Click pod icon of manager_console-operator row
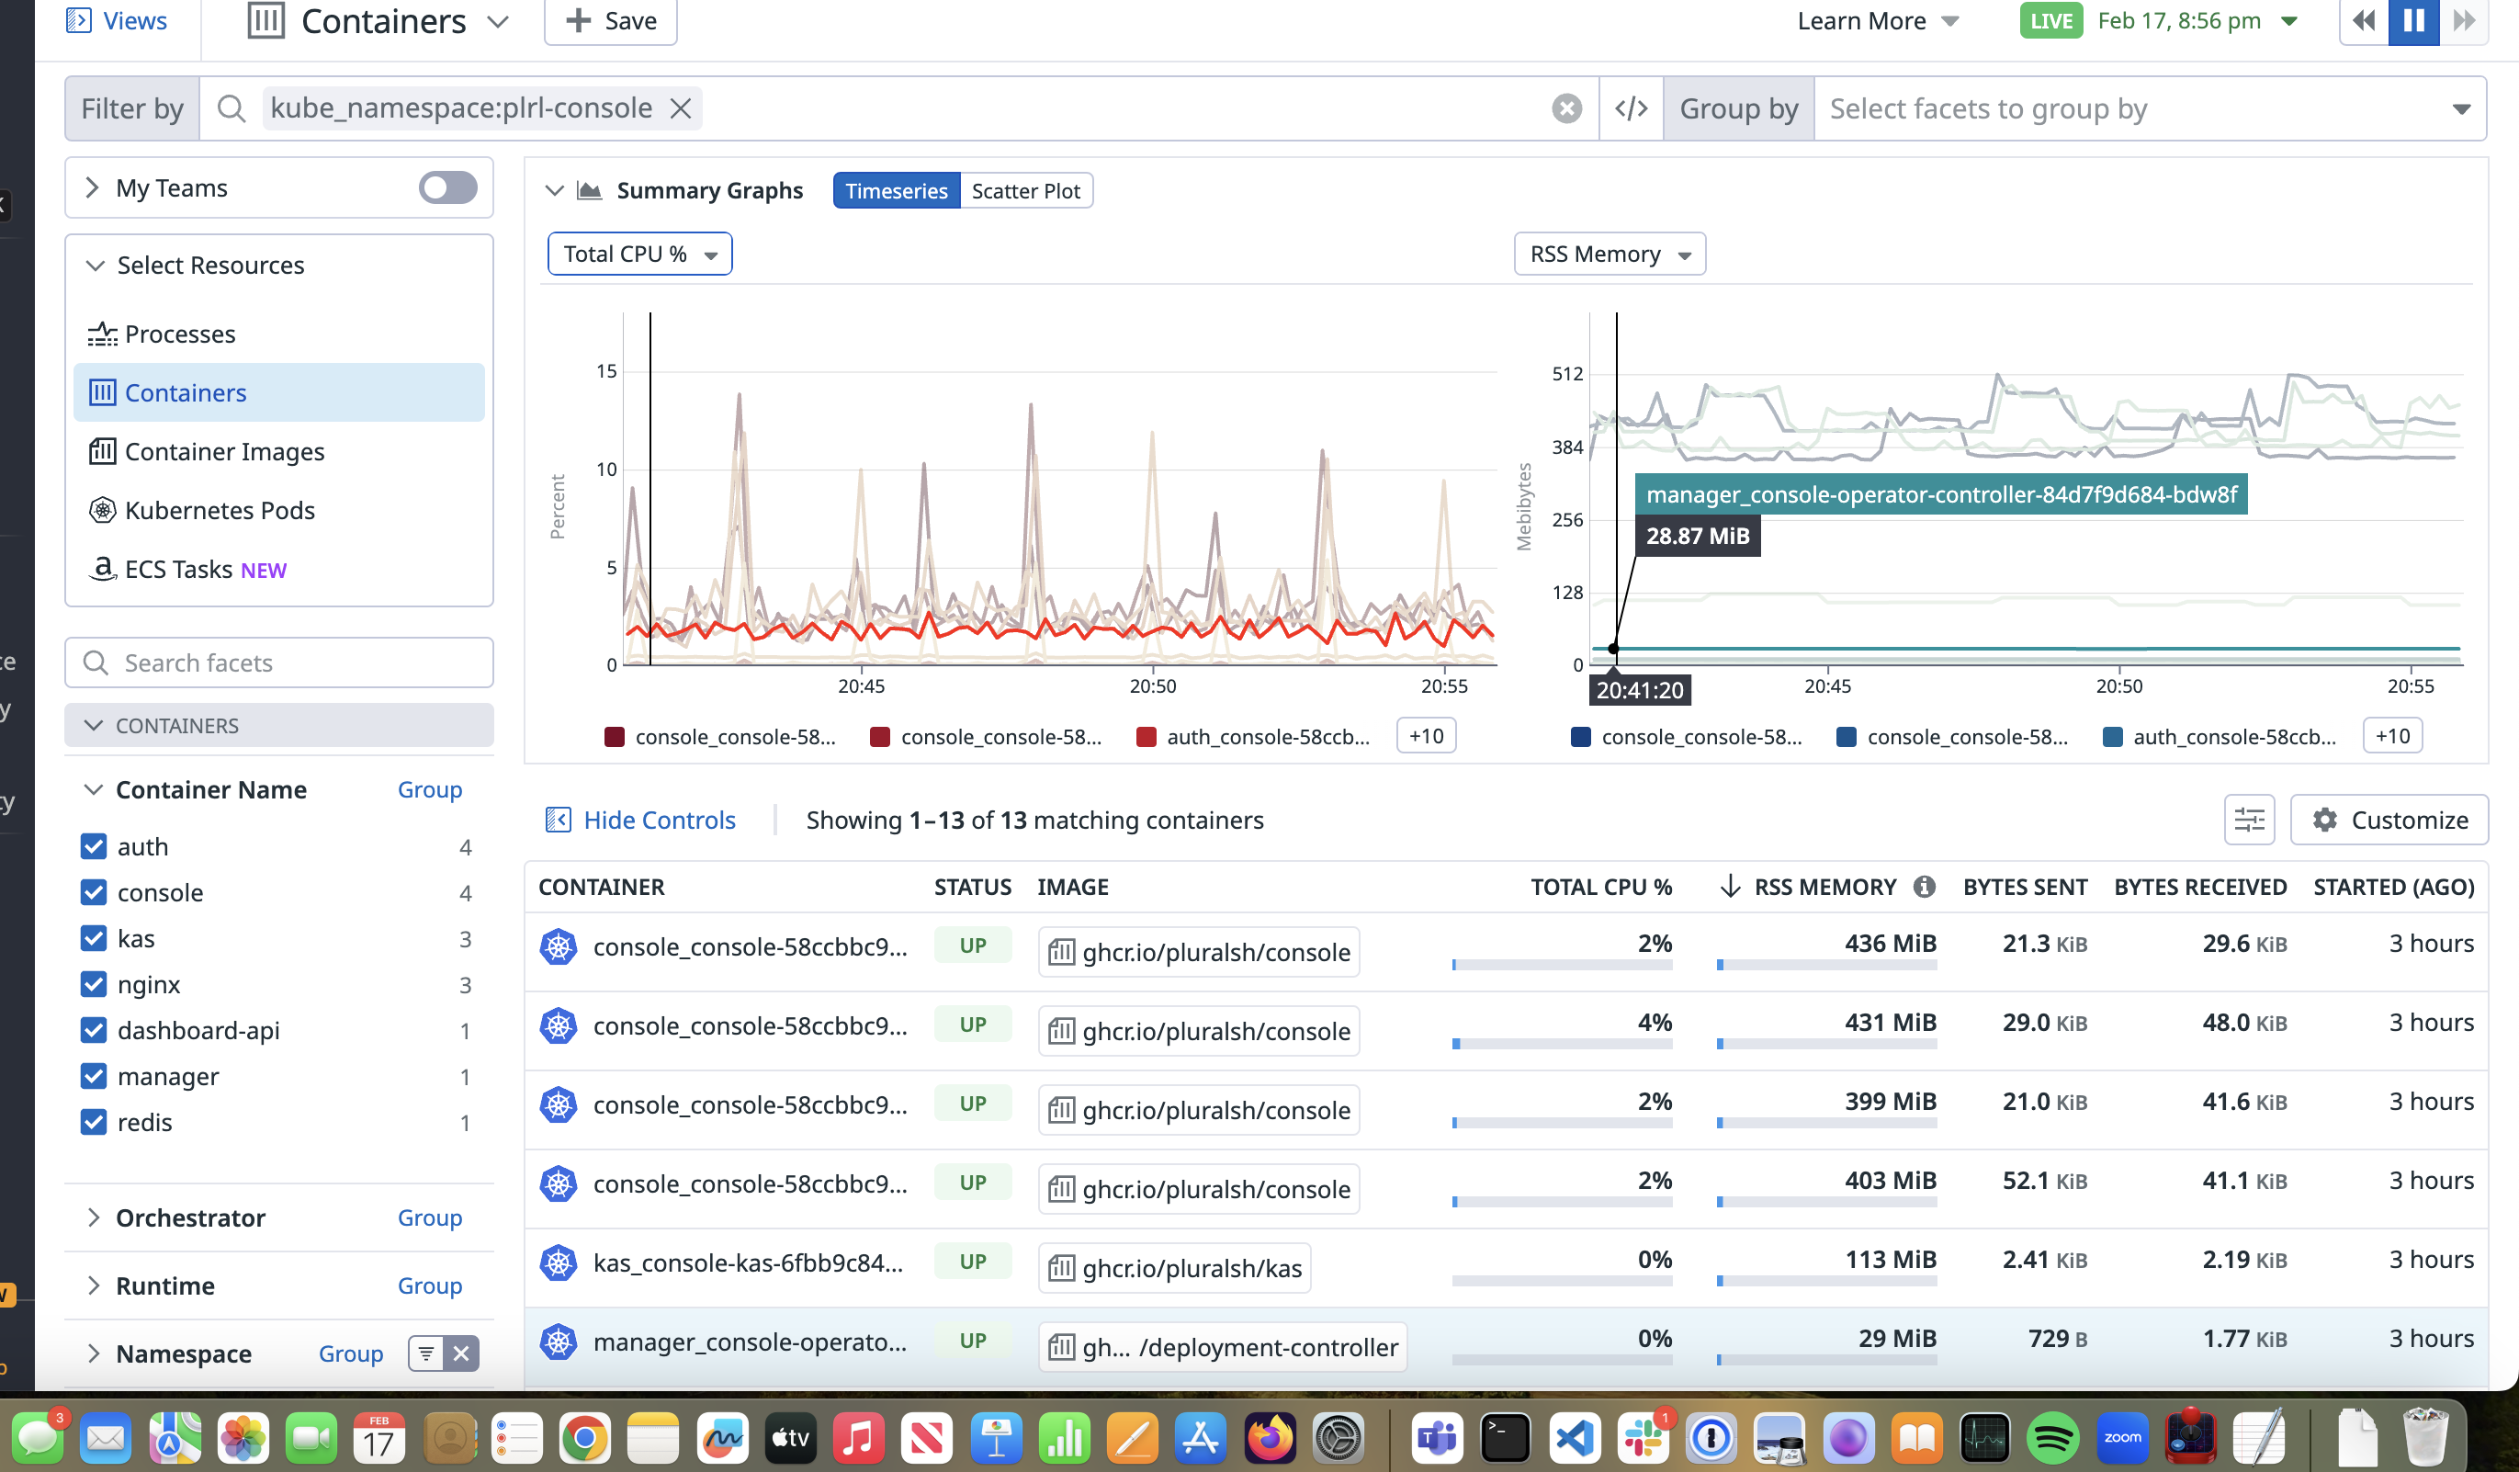The image size is (2519, 1472). [559, 1342]
